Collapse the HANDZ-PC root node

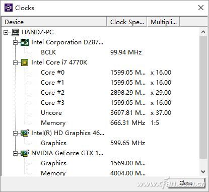6,32
